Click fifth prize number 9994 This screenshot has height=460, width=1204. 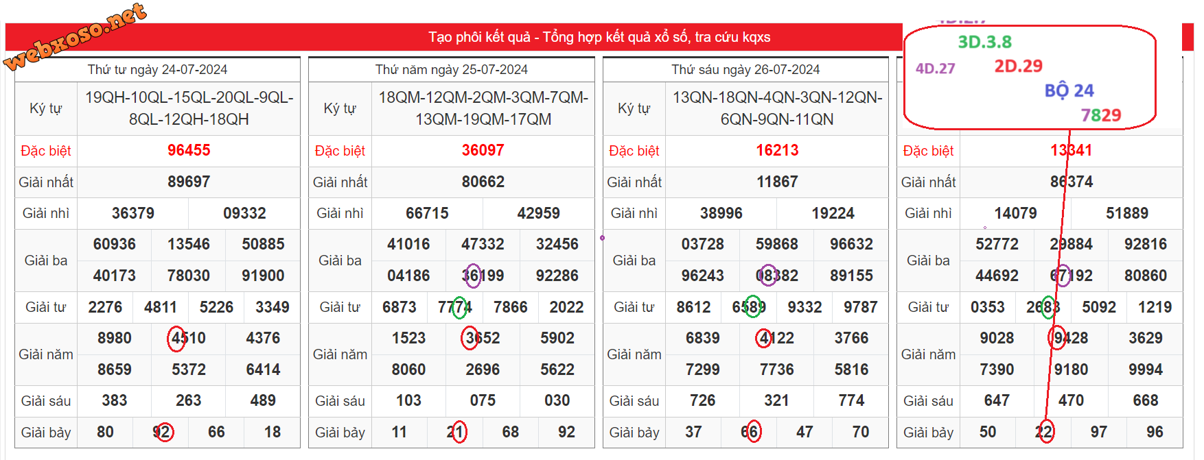click(1145, 370)
